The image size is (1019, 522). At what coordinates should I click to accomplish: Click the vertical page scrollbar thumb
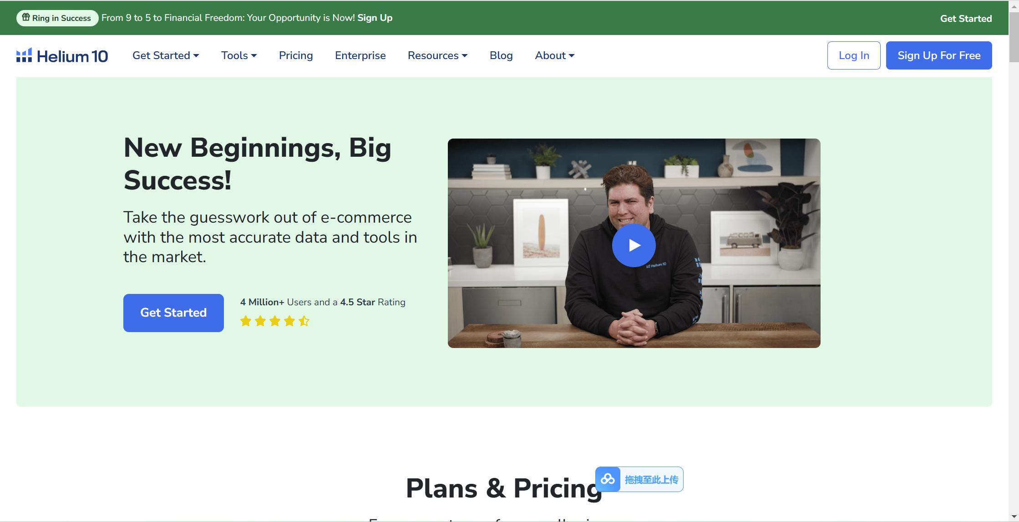click(1014, 36)
